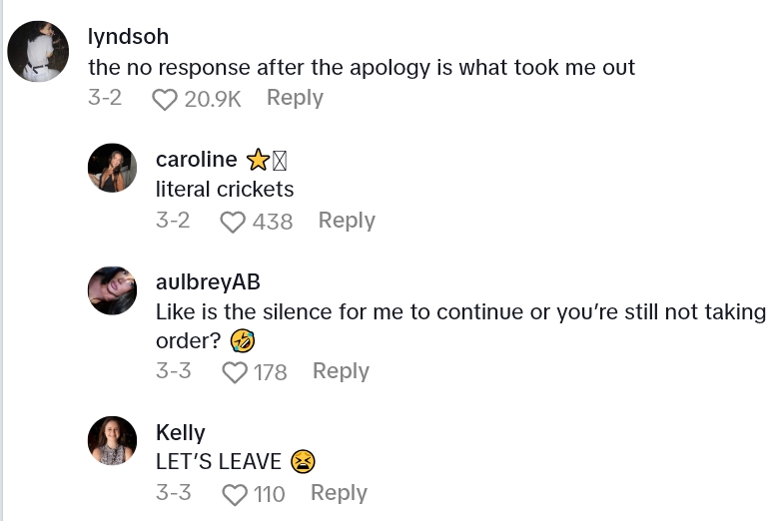Open lyndsoh's profile picture
The width and height of the screenshot is (772, 521).
[38, 51]
